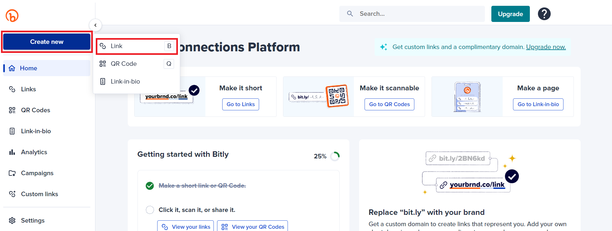Click the Analytics bar chart icon
The width and height of the screenshot is (612, 231).
coord(12,152)
